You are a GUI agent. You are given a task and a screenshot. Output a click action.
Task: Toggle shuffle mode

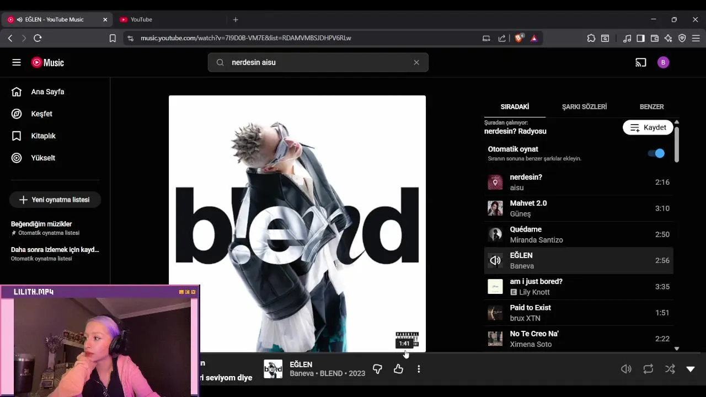pos(670,369)
